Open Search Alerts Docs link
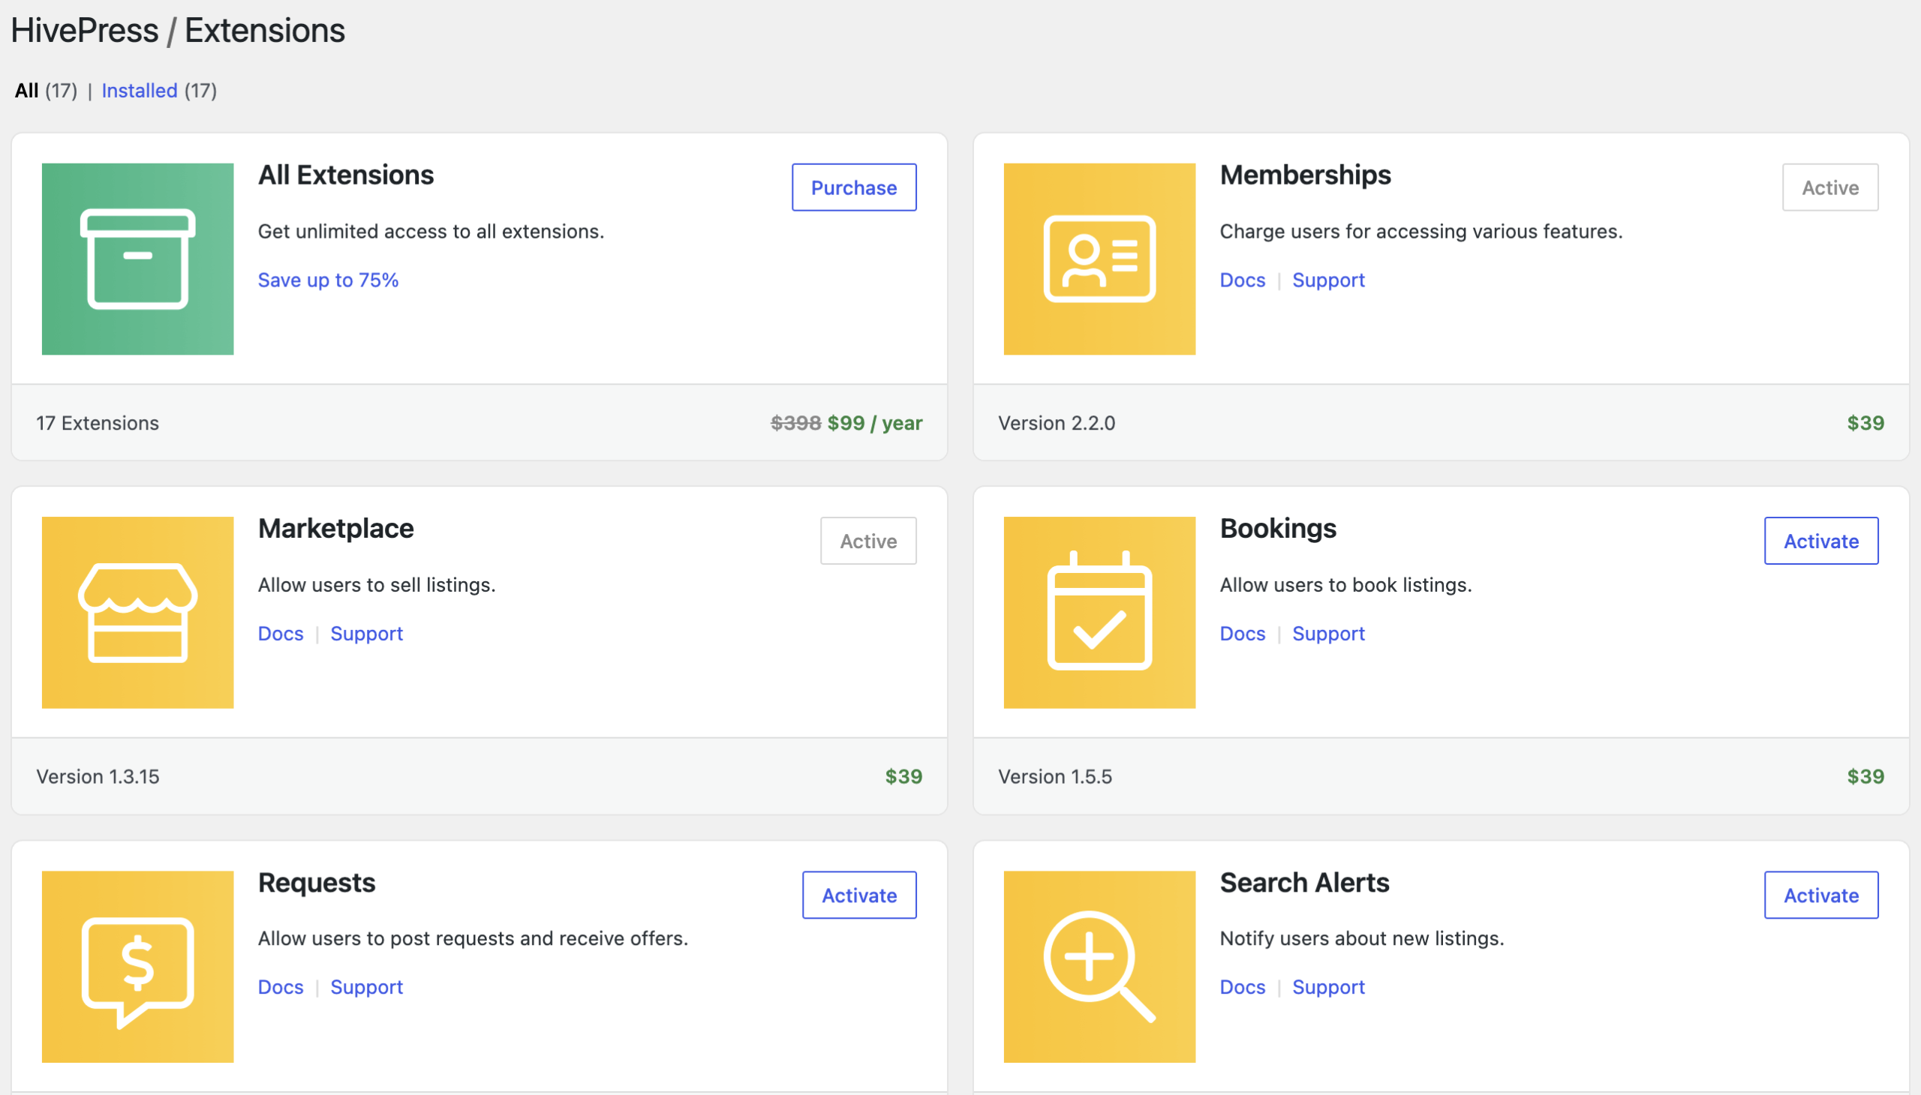 coord(1243,987)
